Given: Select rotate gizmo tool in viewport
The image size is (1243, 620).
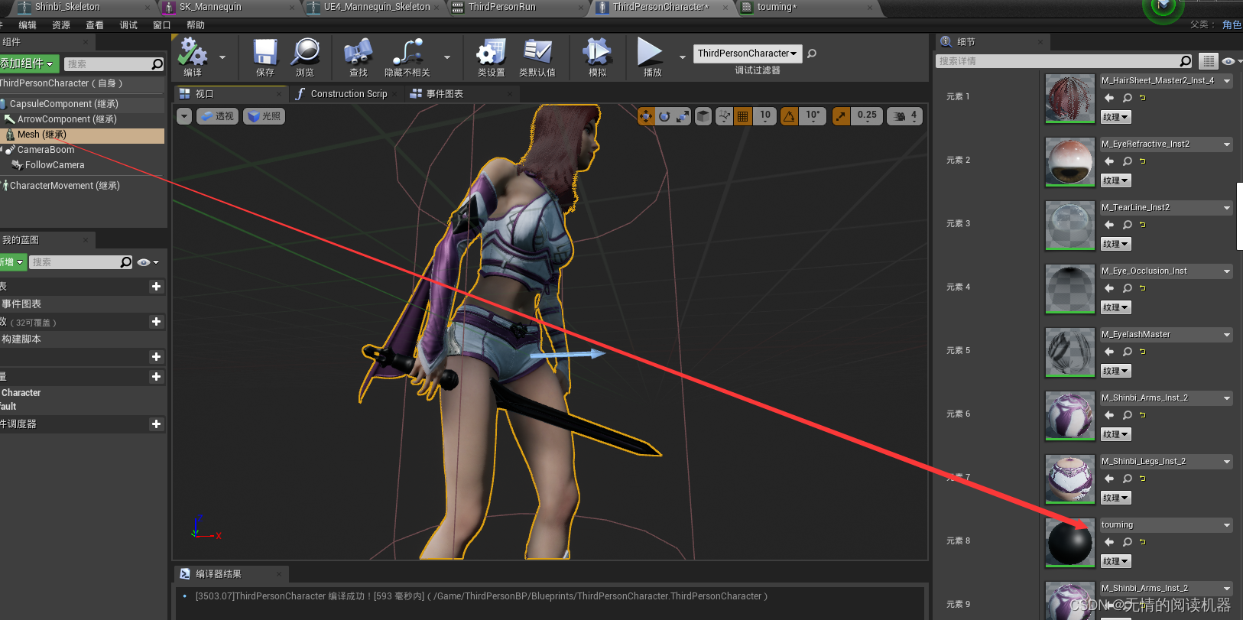Looking at the screenshot, I should (664, 116).
